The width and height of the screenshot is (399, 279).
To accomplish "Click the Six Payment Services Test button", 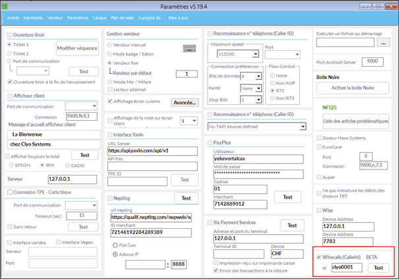I will (x=292, y=226).
